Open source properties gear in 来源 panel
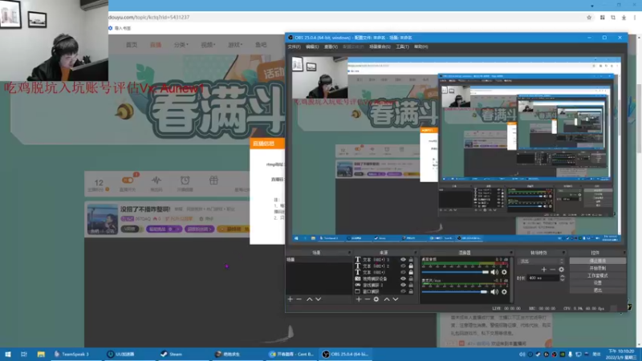642x361 pixels. (x=376, y=299)
